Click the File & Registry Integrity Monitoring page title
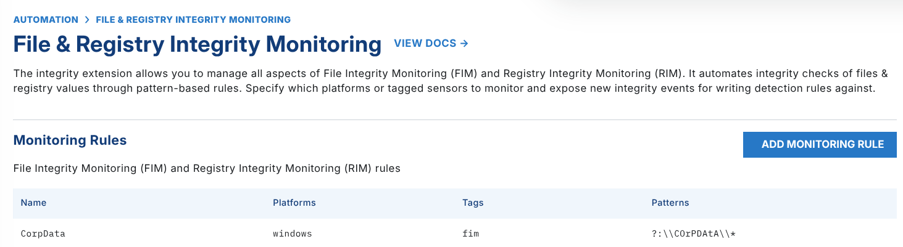Viewport: 903px width, 247px height. [x=198, y=44]
